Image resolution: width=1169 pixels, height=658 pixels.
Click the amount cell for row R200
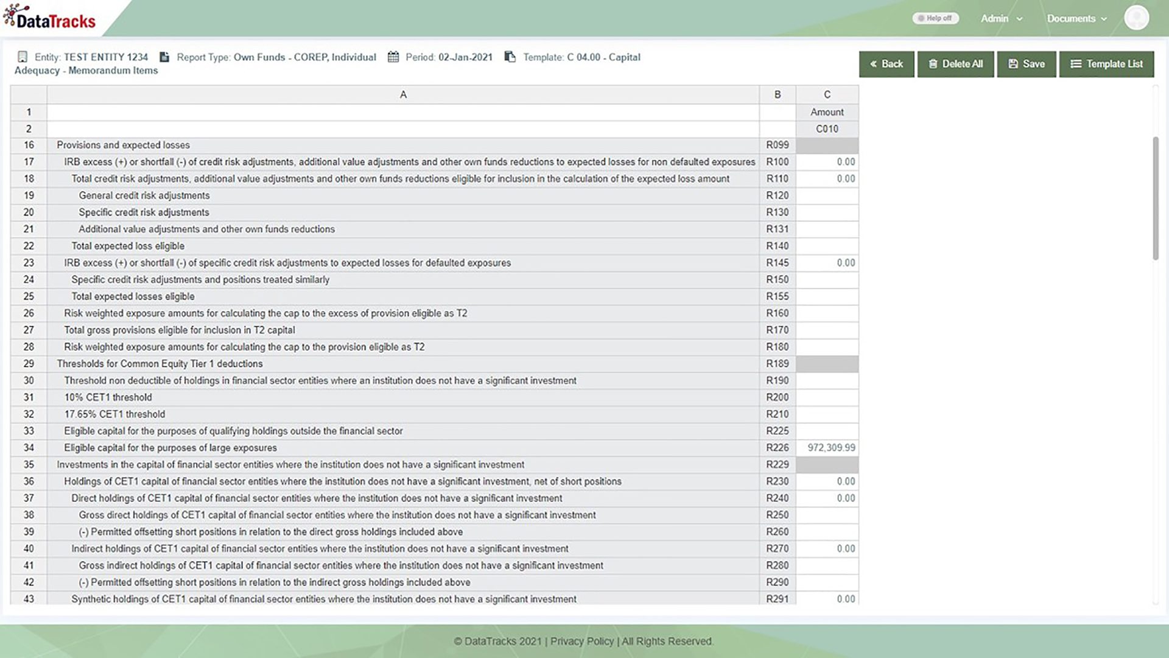pos(827,397)
